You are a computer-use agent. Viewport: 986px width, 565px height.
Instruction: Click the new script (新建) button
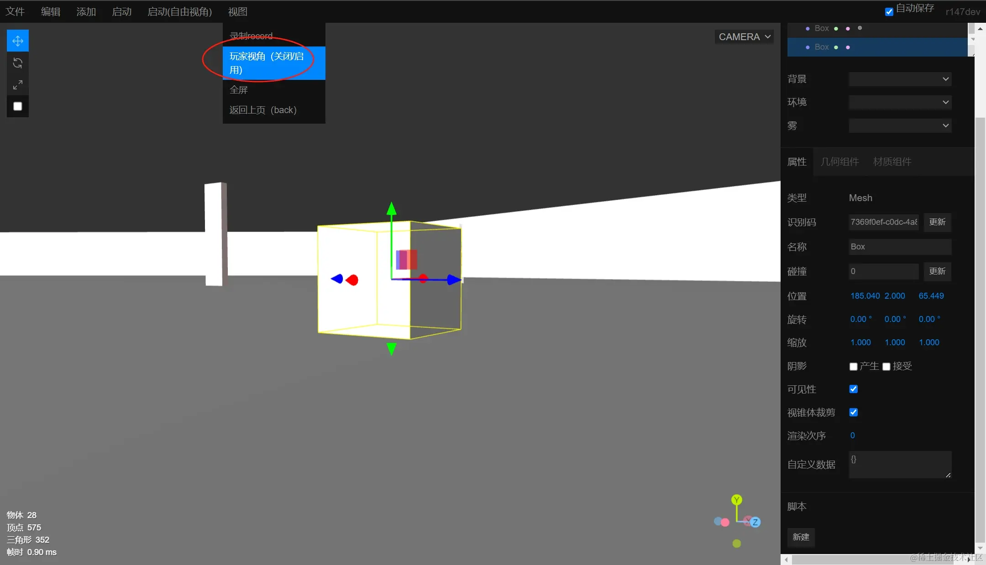coord(801,537)
